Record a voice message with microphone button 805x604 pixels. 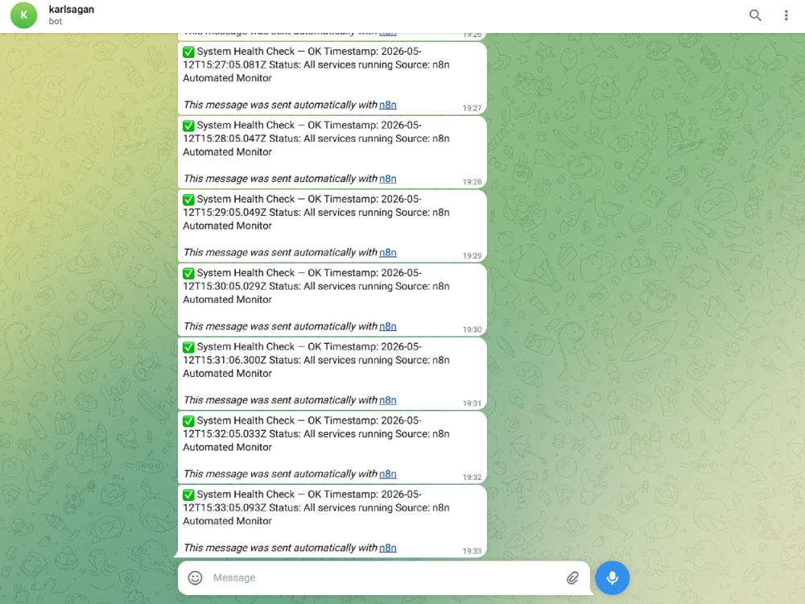tap(612, 577)
